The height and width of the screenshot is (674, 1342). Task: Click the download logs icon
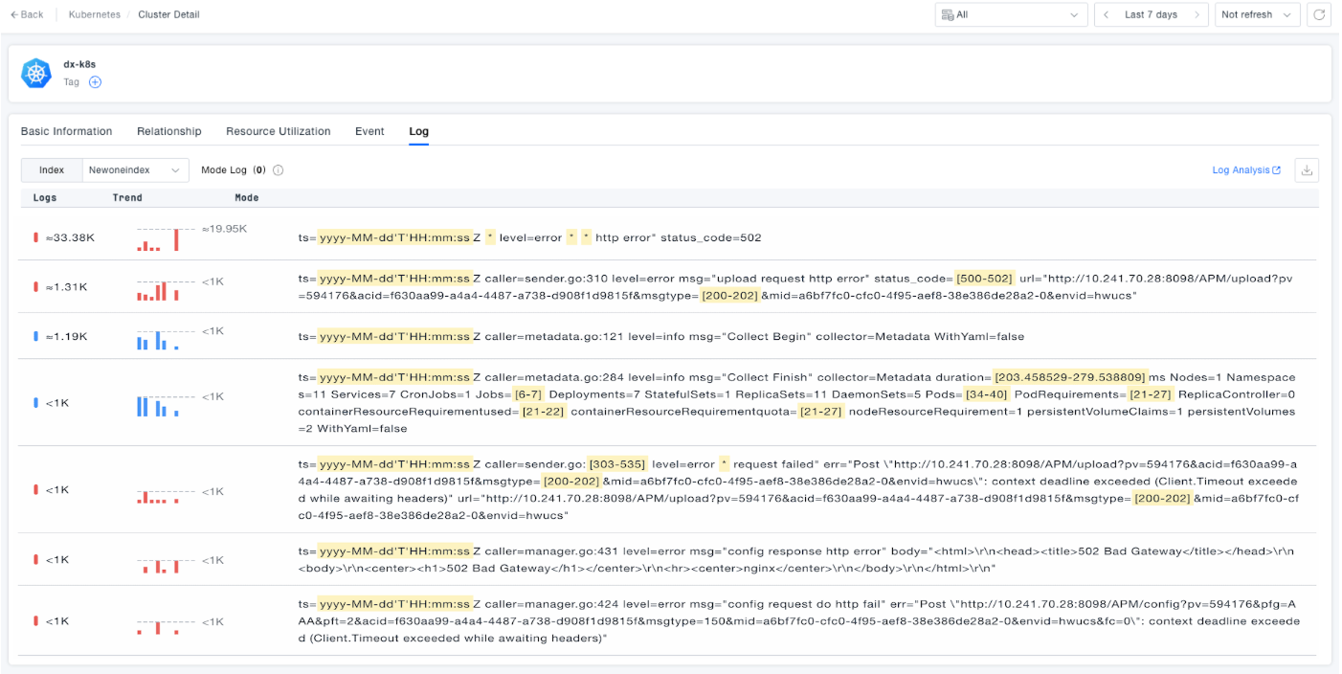[1307, 170]
